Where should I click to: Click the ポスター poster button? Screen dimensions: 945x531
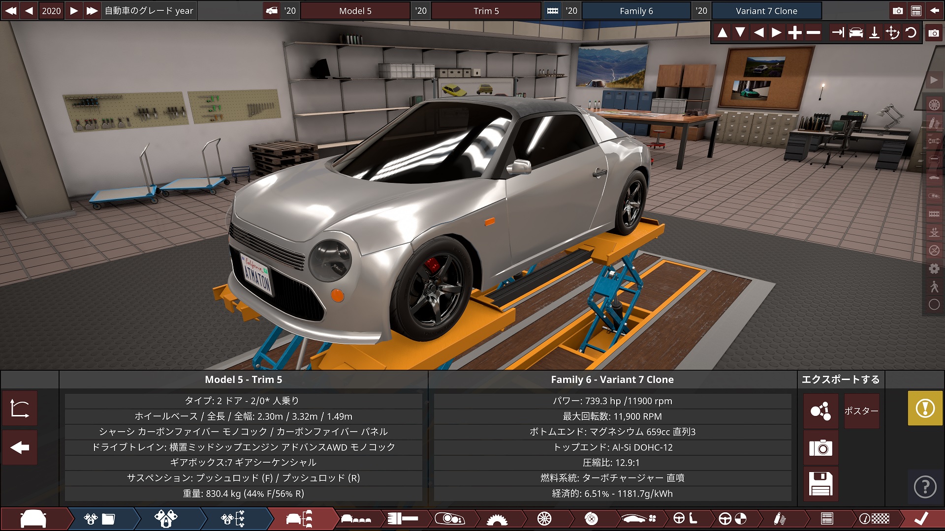tap(861, 411)
